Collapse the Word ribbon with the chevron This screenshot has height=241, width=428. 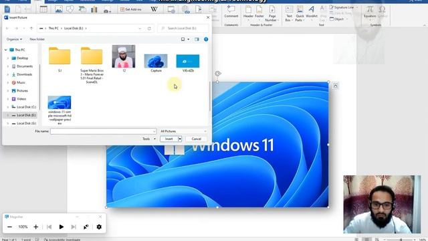(x=425, y=25)
